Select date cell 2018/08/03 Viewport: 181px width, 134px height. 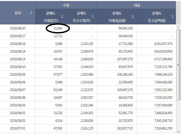(x=18, y=105)
